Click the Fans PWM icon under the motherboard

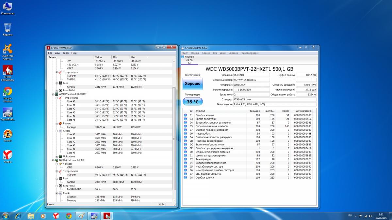60,90
